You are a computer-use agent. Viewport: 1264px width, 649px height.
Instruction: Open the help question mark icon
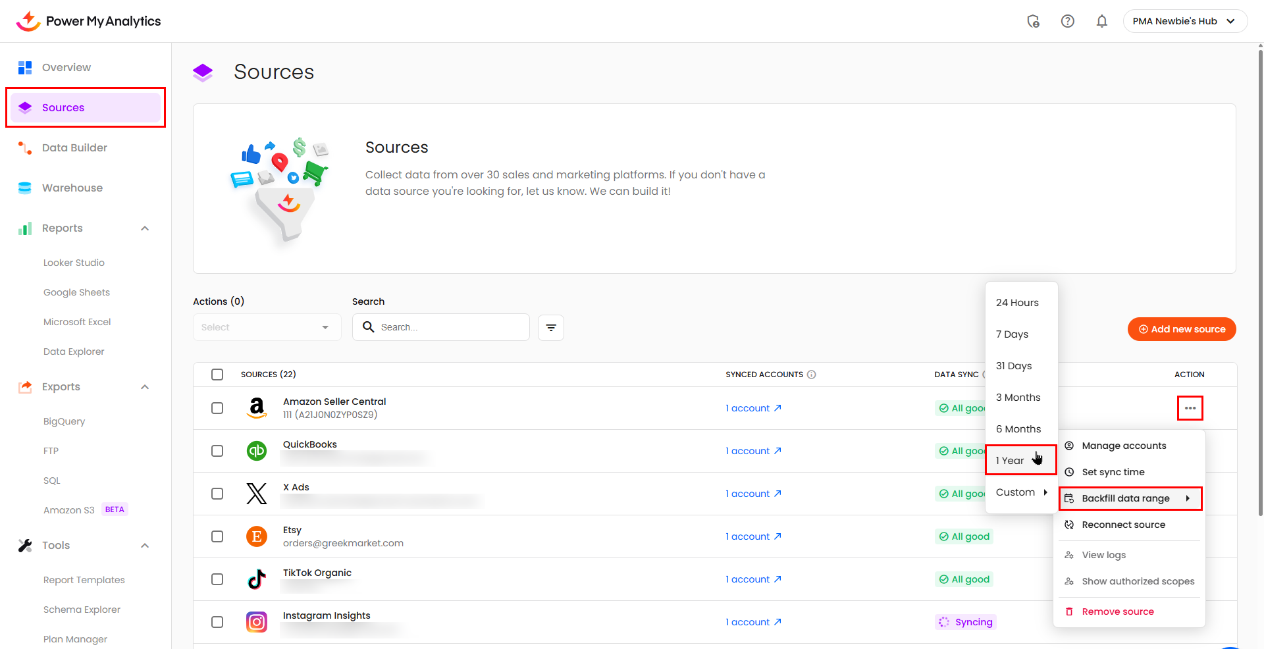click(x=1067, y=21)
